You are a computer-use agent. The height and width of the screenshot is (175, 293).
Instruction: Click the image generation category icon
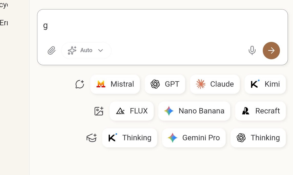(x=99, y=111)
